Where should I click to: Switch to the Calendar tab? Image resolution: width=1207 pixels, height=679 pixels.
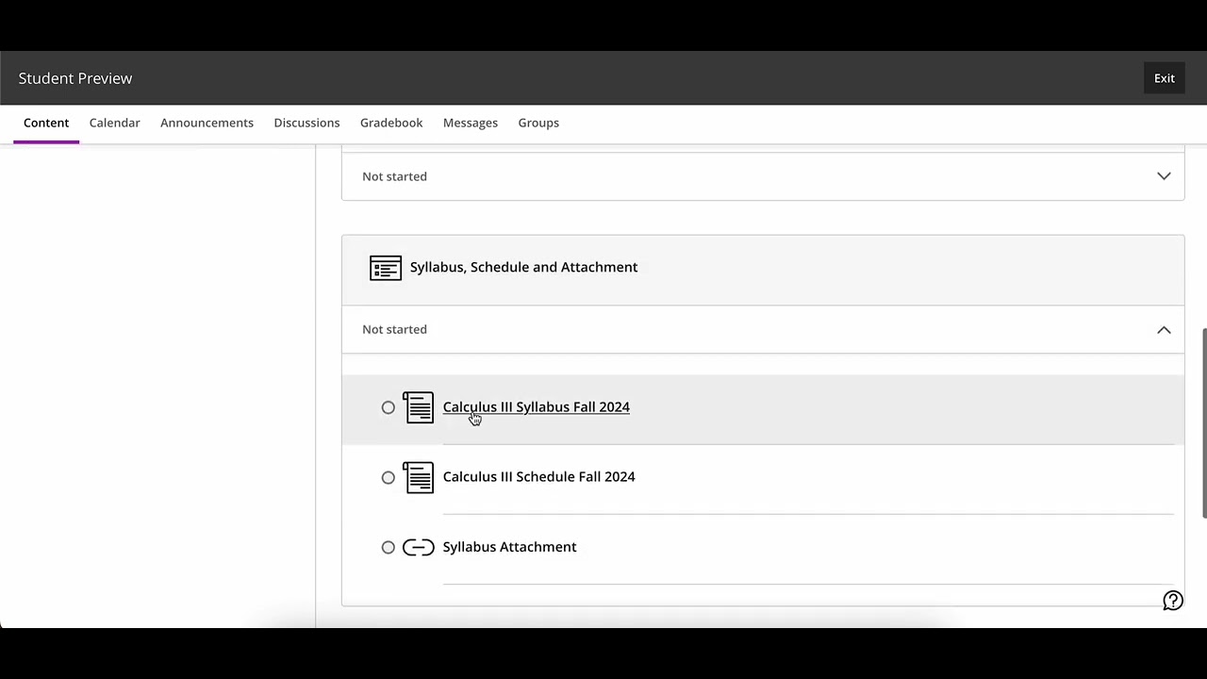pos(114,123)
